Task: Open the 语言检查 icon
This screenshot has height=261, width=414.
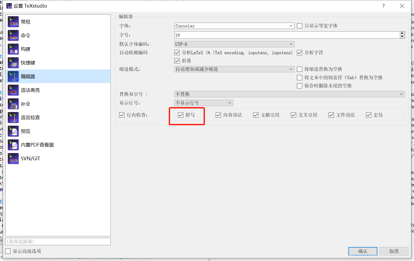Action: 13,117
